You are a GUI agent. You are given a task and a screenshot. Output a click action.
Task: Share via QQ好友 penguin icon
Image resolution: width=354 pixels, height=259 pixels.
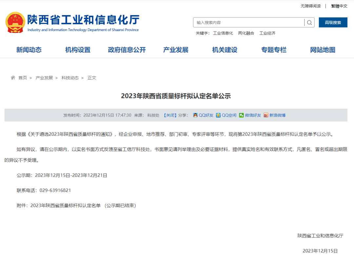click(195, 115)
